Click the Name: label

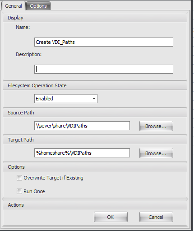point(23,27)
